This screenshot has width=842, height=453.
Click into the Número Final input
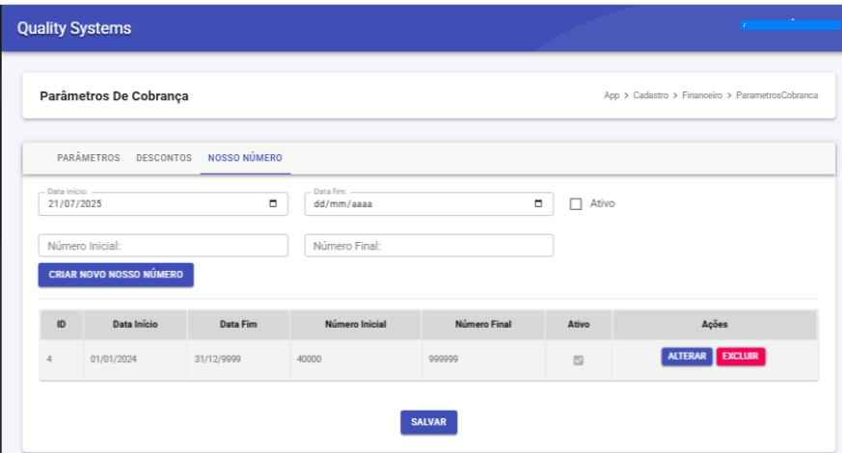point(428,246)
